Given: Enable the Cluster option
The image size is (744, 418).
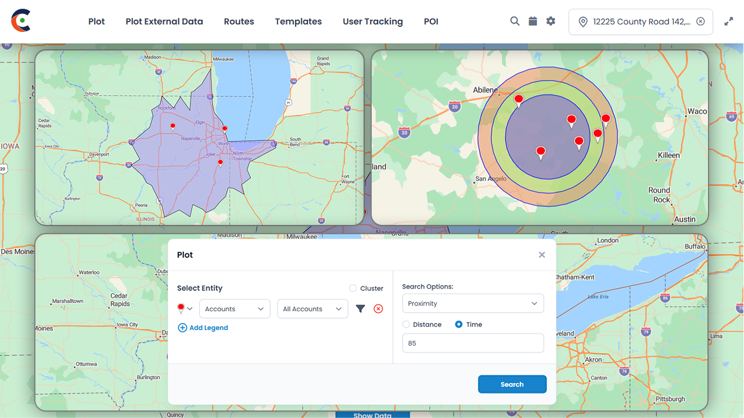Looking at the screenshot, I should (353, 288).
